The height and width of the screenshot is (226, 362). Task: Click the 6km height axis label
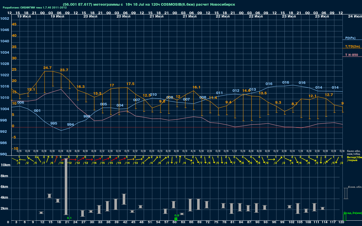pos(5,187)
